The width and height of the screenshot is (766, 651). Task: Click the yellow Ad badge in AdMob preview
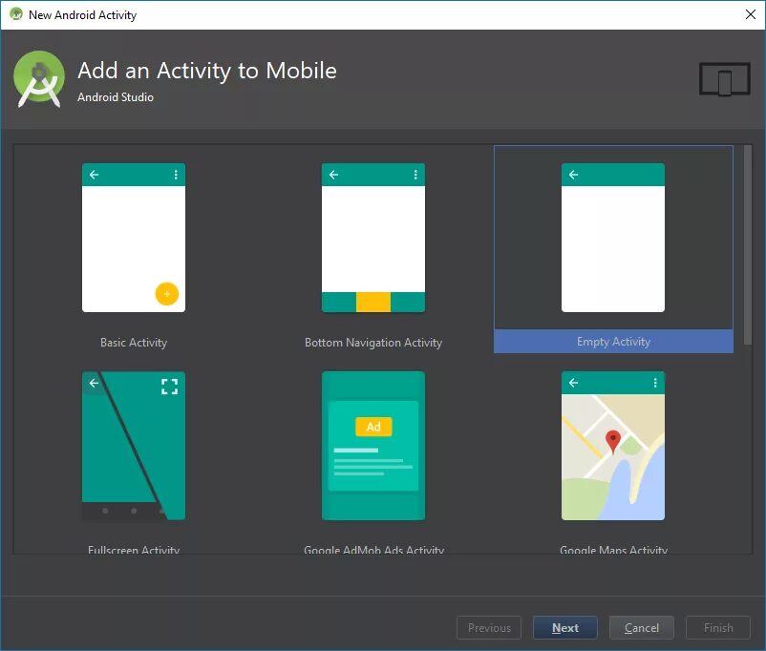pyautogui.click(x=373, y=427)
